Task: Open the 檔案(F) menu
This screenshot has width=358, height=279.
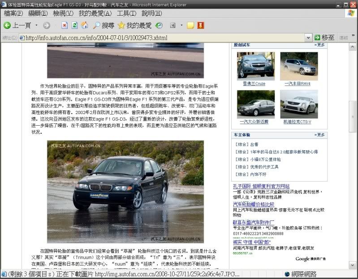Action: (13, 13)
